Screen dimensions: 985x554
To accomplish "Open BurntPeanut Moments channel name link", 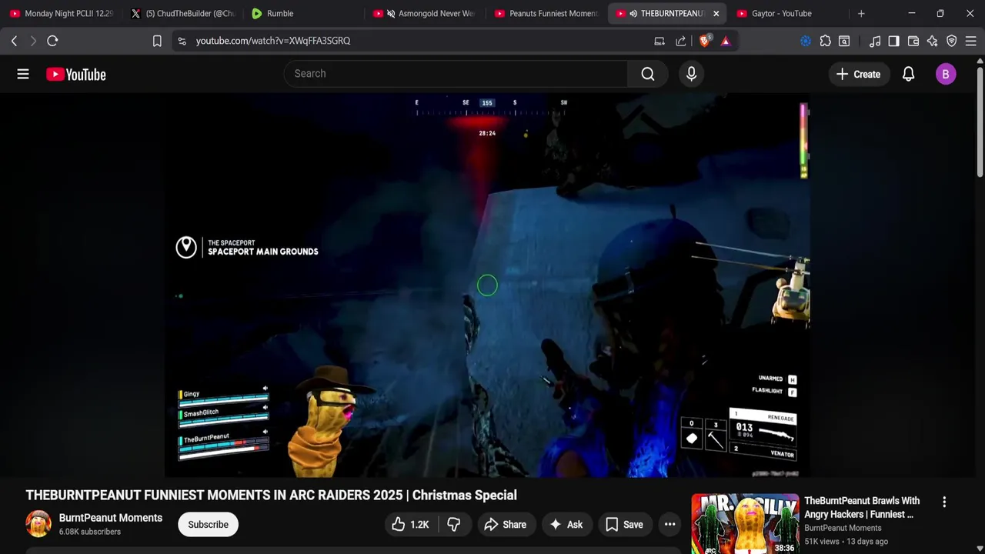I will click(111, 518).
